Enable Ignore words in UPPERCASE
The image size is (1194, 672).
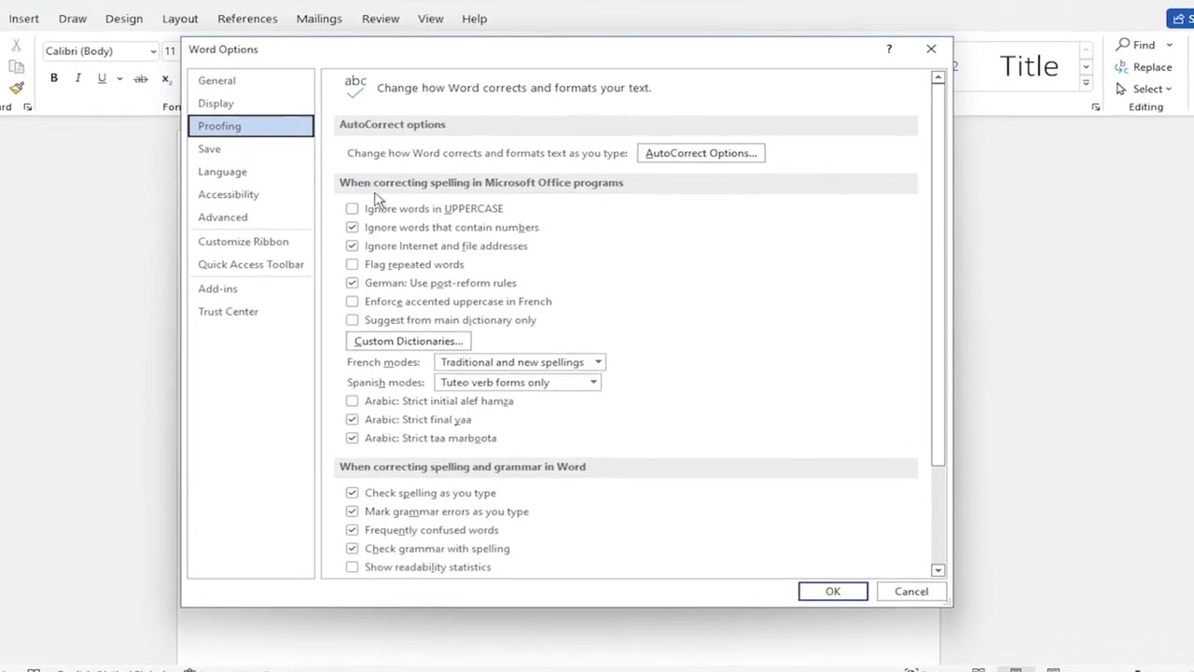pos(352,209)
